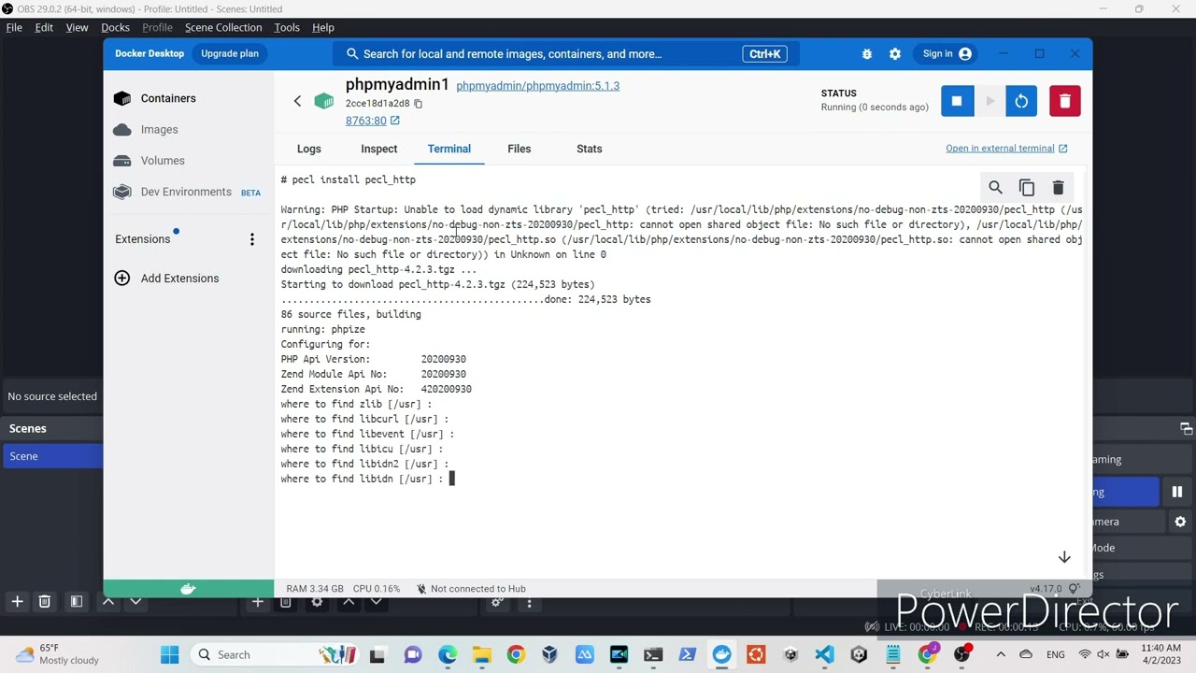This screenshot has height=673, width=1196.
Task: Open OBS scene filters icon
Action: 77,602
